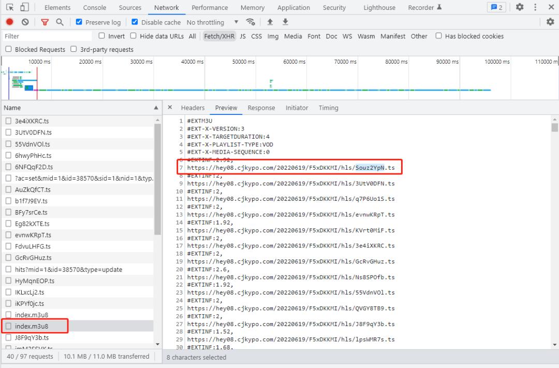The image size is (559, 368).
Task: Toggle the filter funnel icon
Action: [x=45, y=22]
